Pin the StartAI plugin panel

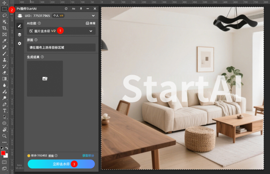[81, 9]
